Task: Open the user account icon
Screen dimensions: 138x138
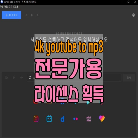Action: [x=134, y=15]
